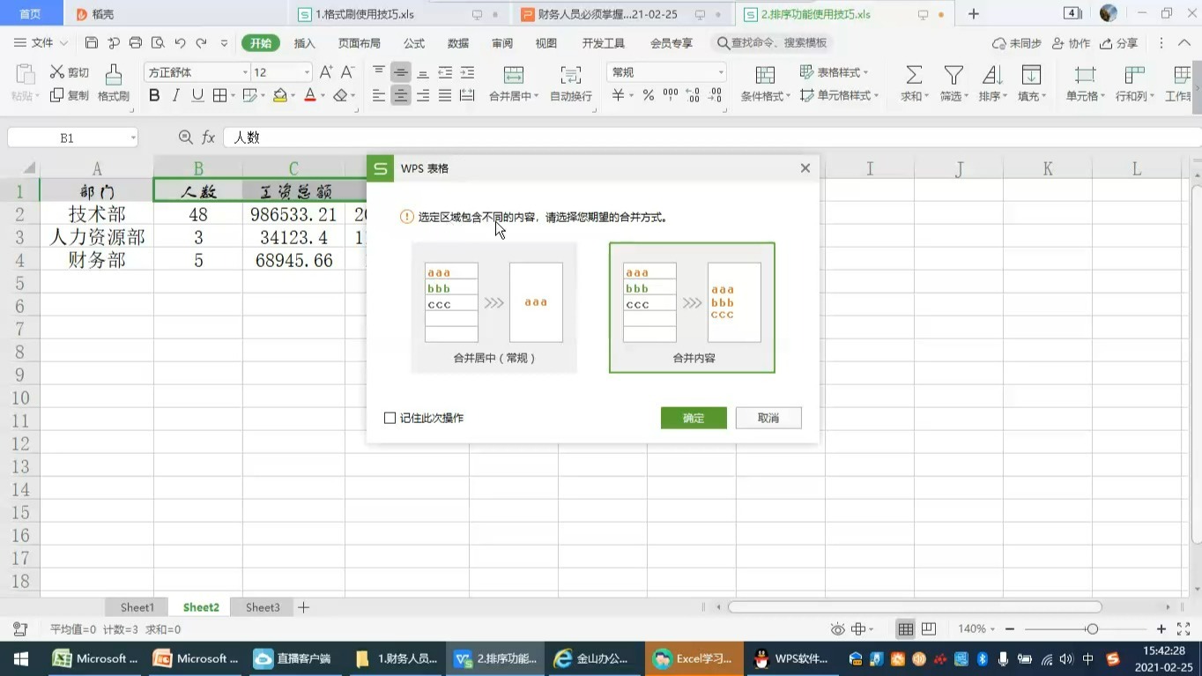The width and height of the screenshot is (1202, 676).
Task: Click the 筛选 filter icon
Action: (x=953, y=76)
